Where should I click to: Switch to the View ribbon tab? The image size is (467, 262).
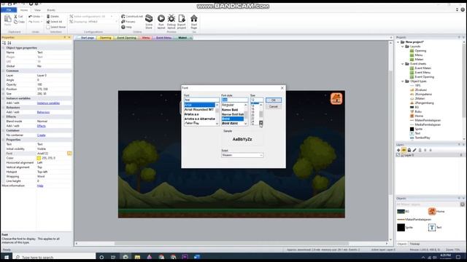click(37, 9)
